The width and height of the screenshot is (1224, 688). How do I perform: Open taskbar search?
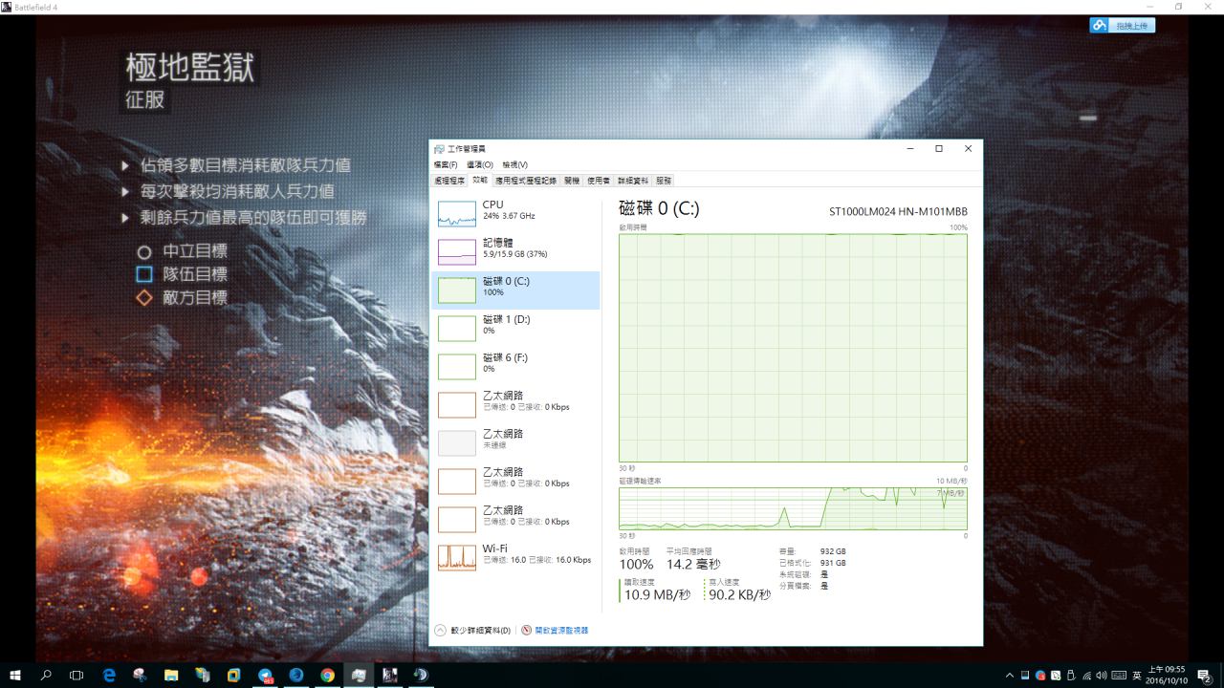[46, 675]
